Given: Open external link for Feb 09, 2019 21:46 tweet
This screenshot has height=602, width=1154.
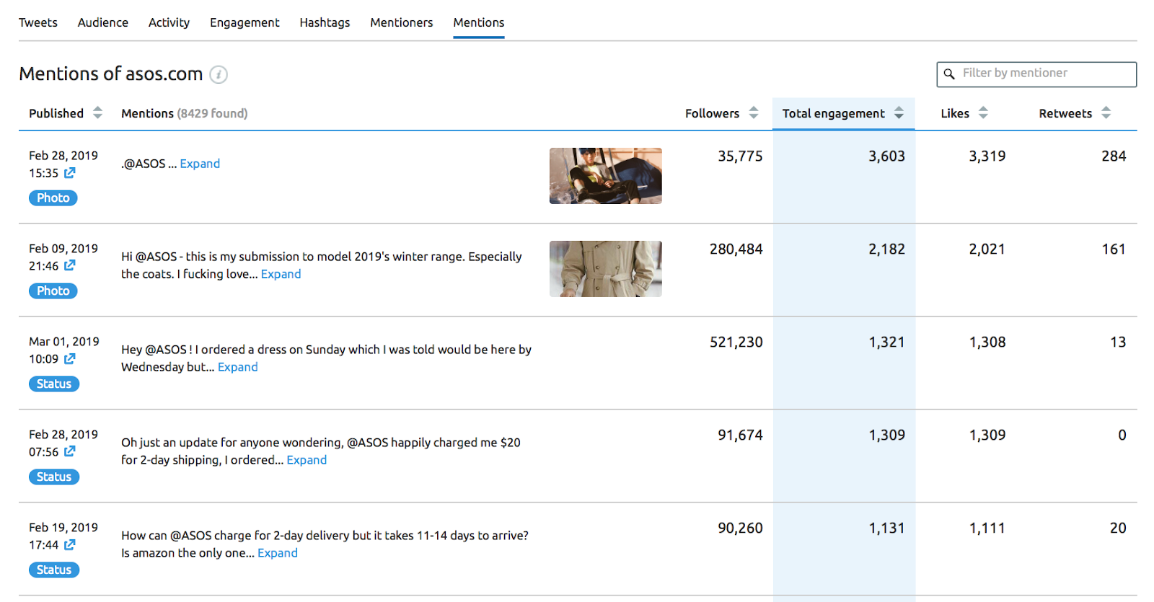Looking at the screenshot, I should pos(69,266).
